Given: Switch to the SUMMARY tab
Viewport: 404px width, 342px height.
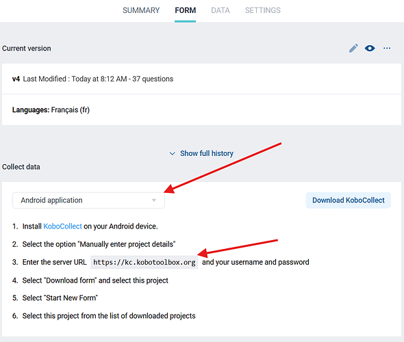Looking at the screenshot, I should coord(141,10).
